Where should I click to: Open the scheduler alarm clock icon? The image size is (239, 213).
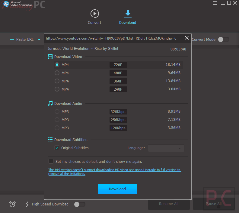point(12,204)
